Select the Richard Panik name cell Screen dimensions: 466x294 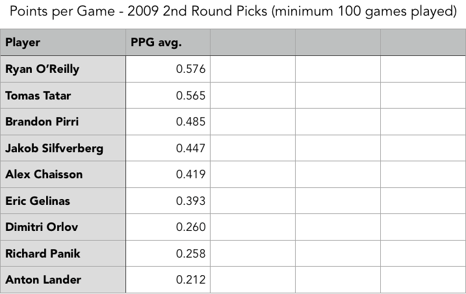click(x=62, y=254)
